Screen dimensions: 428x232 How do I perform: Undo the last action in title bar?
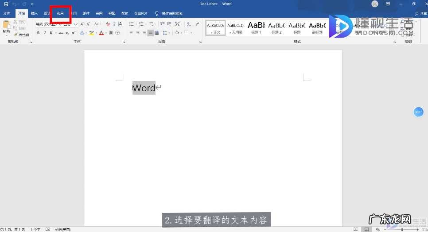pyautogui.click(x=15, y=4)
